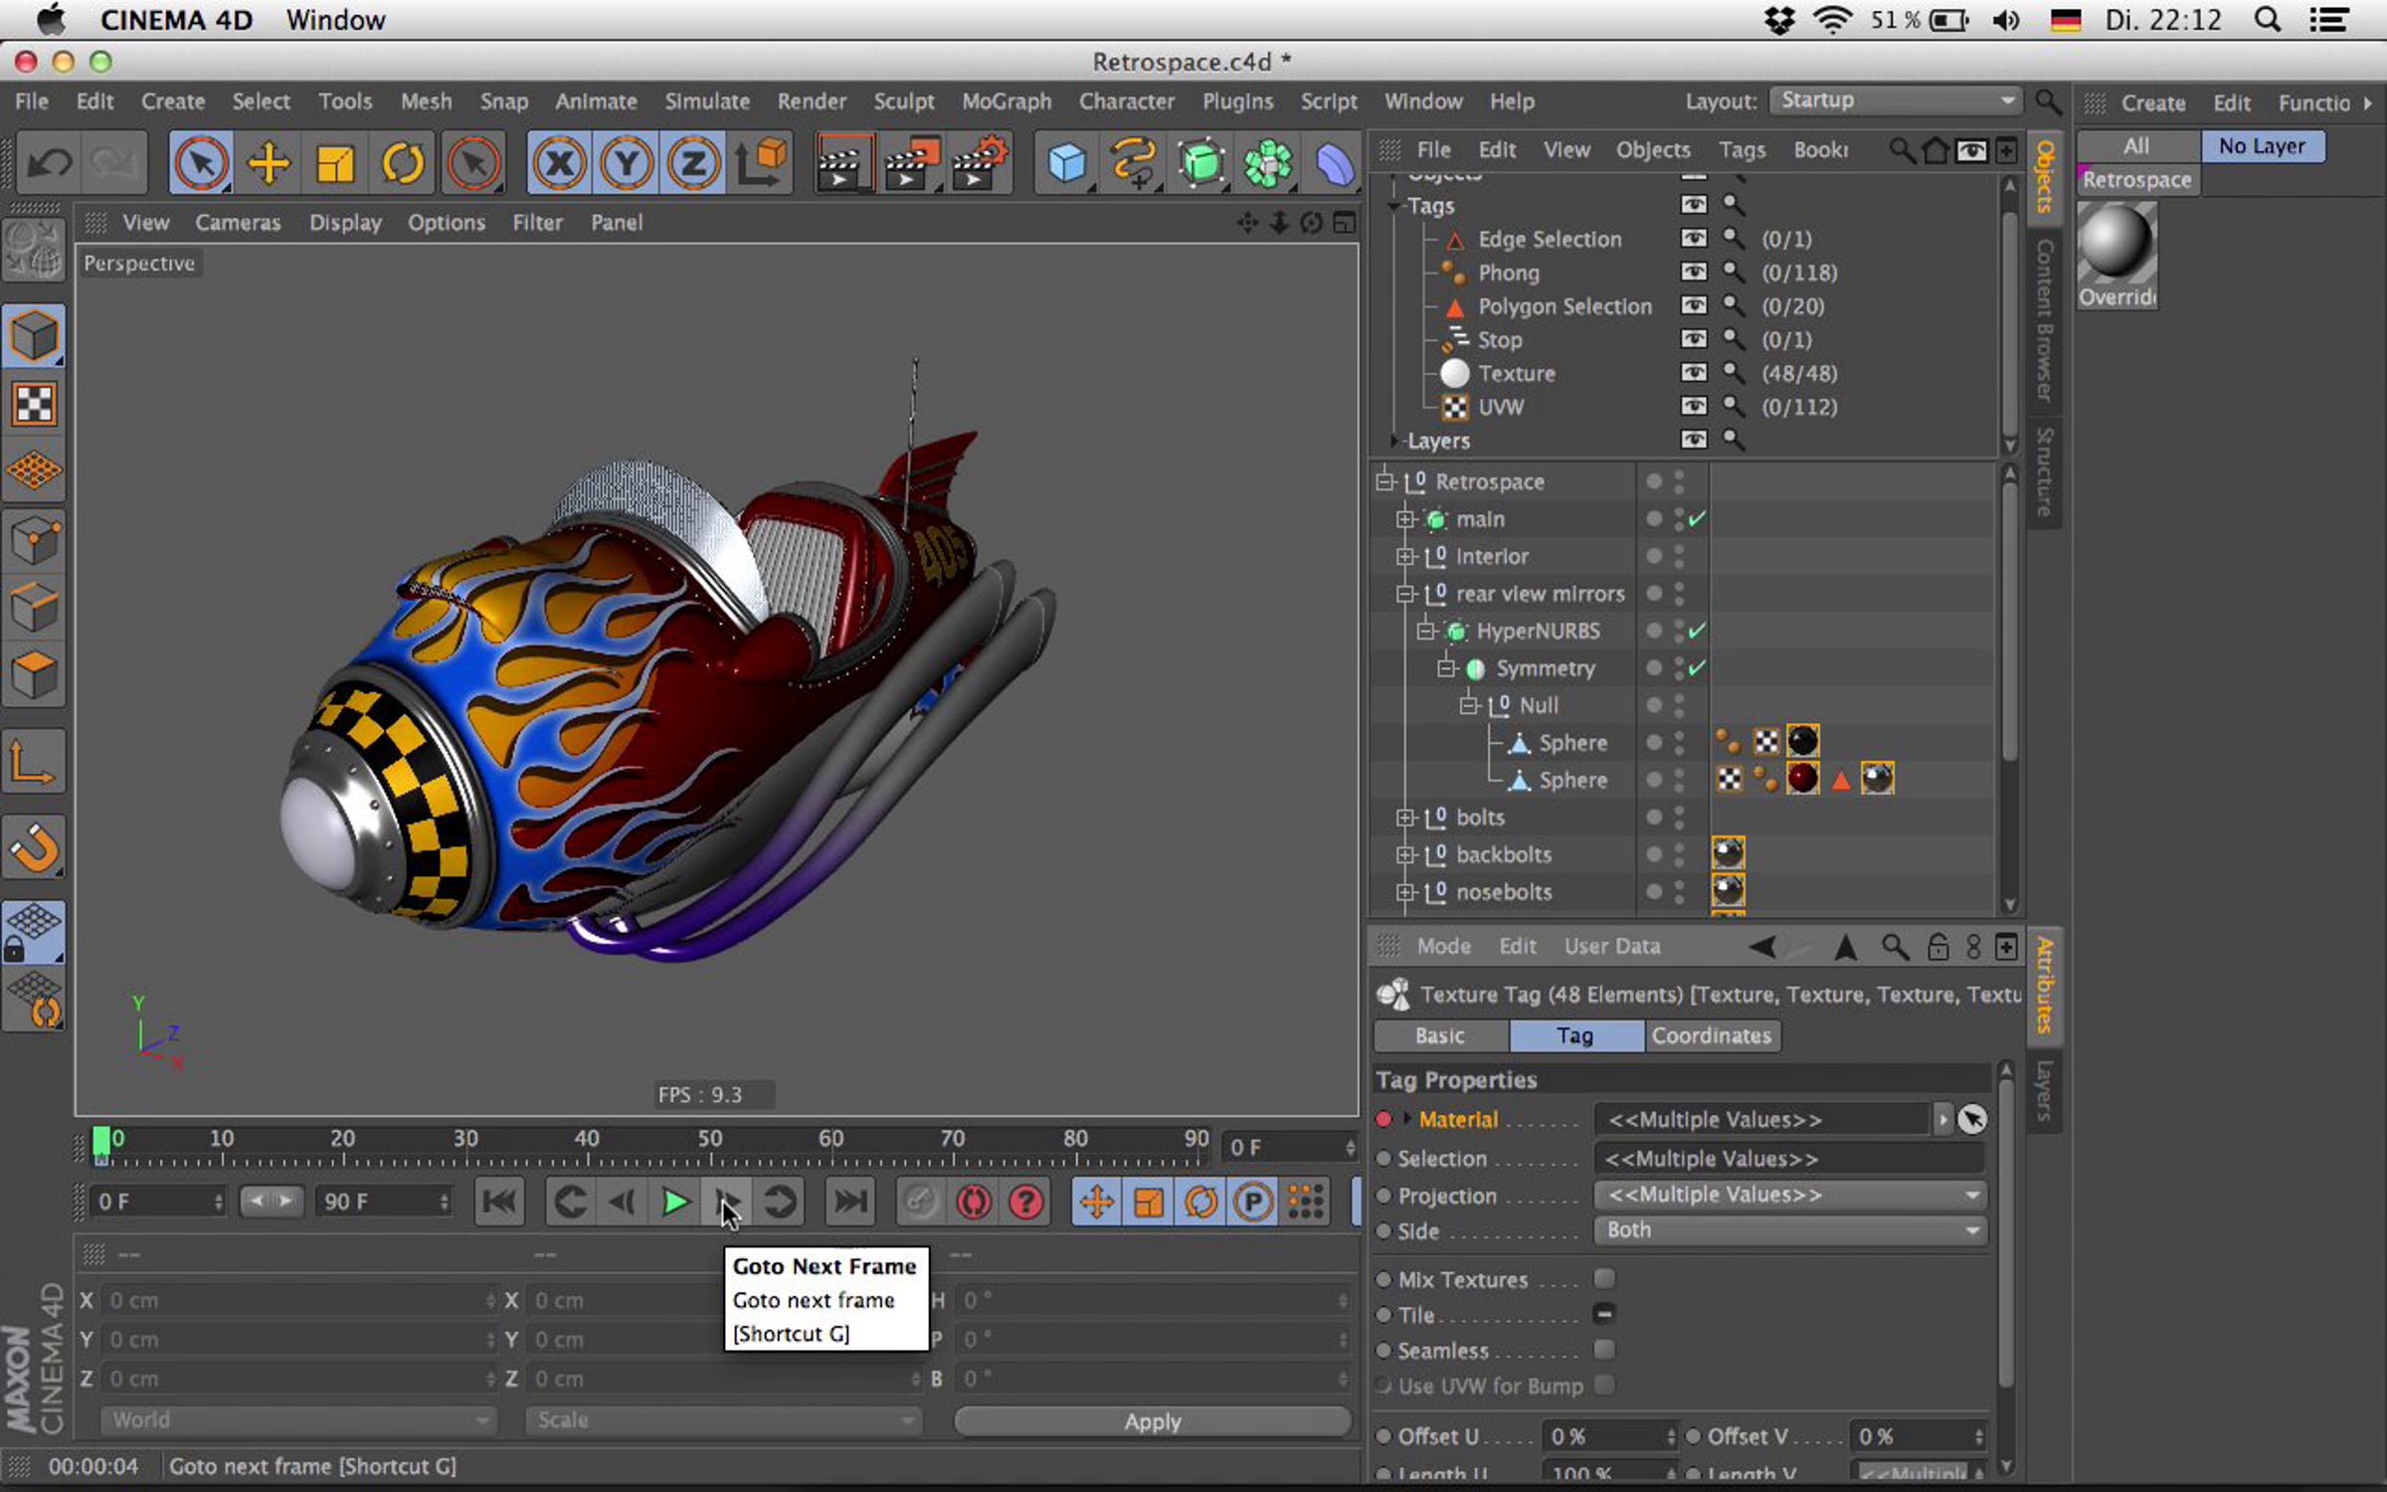Switch to the Coordinates tab
Image resolution: width=2387 pixels, height=1492 pixels.
[x=1711, y=1035]
